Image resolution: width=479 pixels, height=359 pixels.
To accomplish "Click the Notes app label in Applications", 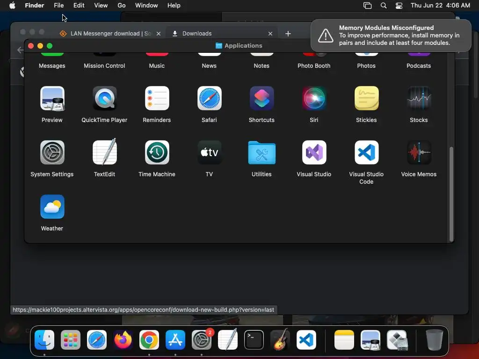I will [x=261, y=66].
